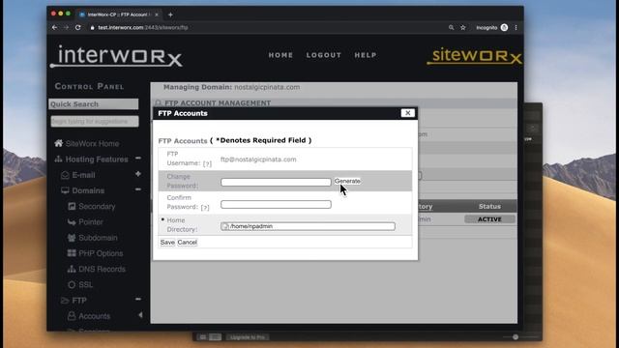619x348 pixels.
Task: Click the E-mail envelope icon
Action: tap(65, 175)
